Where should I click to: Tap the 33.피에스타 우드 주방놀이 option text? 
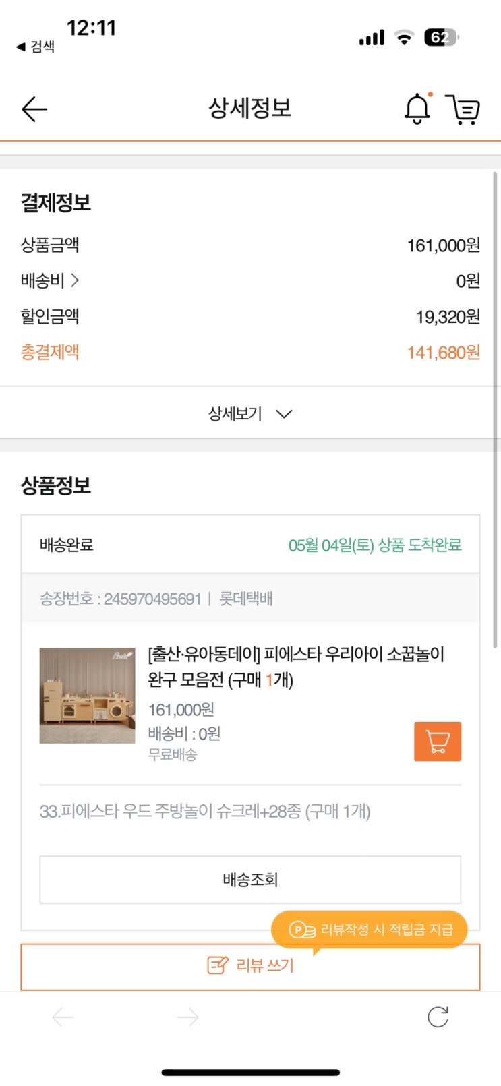(x=205, y=811)
